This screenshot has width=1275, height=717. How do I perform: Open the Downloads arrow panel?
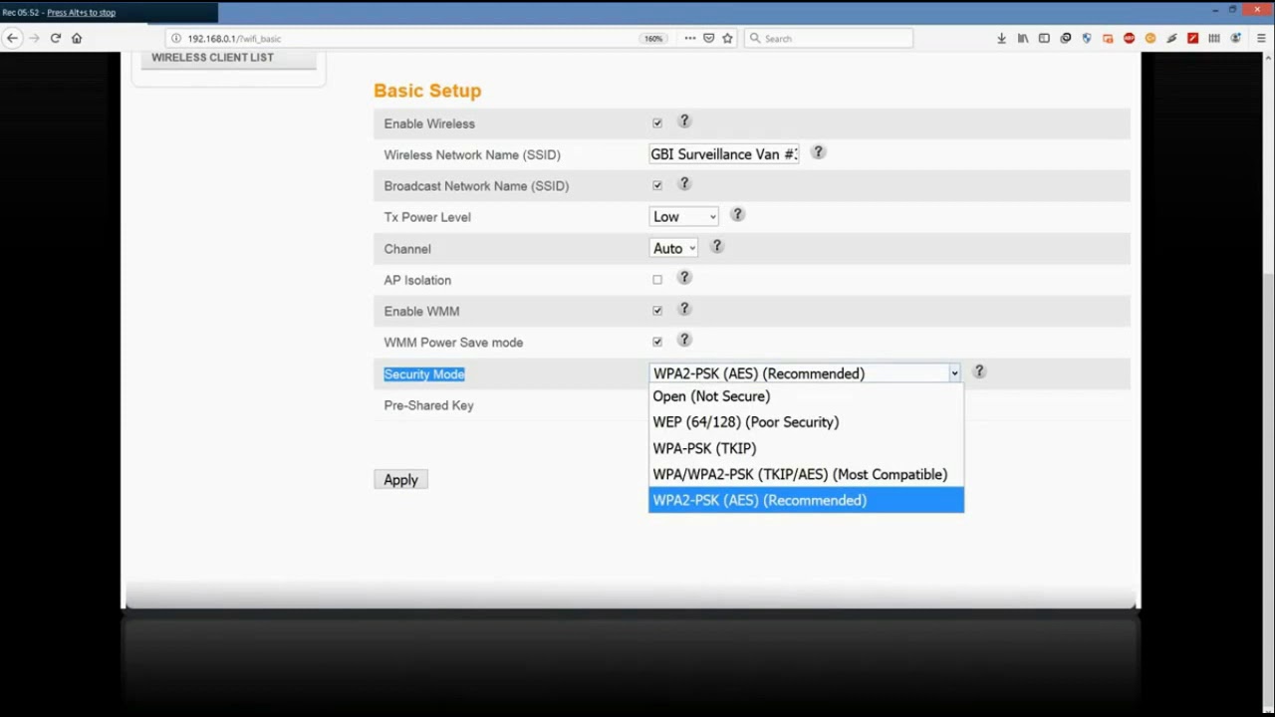coord(1001,38)
